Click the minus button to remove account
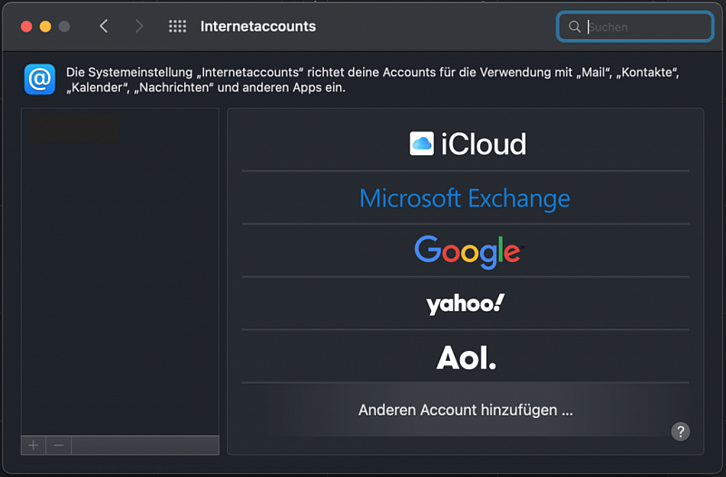This screenshot has width=726, height=477. [x=59, y=445]
